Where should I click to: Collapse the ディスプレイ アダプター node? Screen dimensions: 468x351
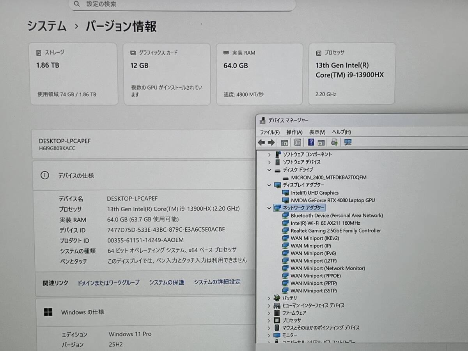[x=269, y=185]
